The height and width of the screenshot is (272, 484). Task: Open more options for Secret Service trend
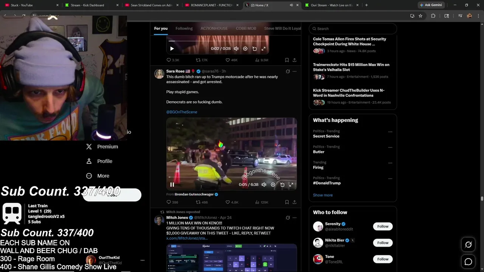coord(390,132)
